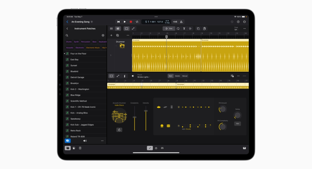Split a region with the Scissors tool

pos(184,29)
